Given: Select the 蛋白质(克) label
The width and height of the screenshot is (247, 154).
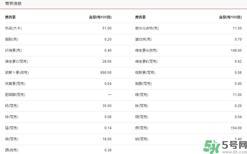Looking at the screenshot, I should tap(143, 39).
